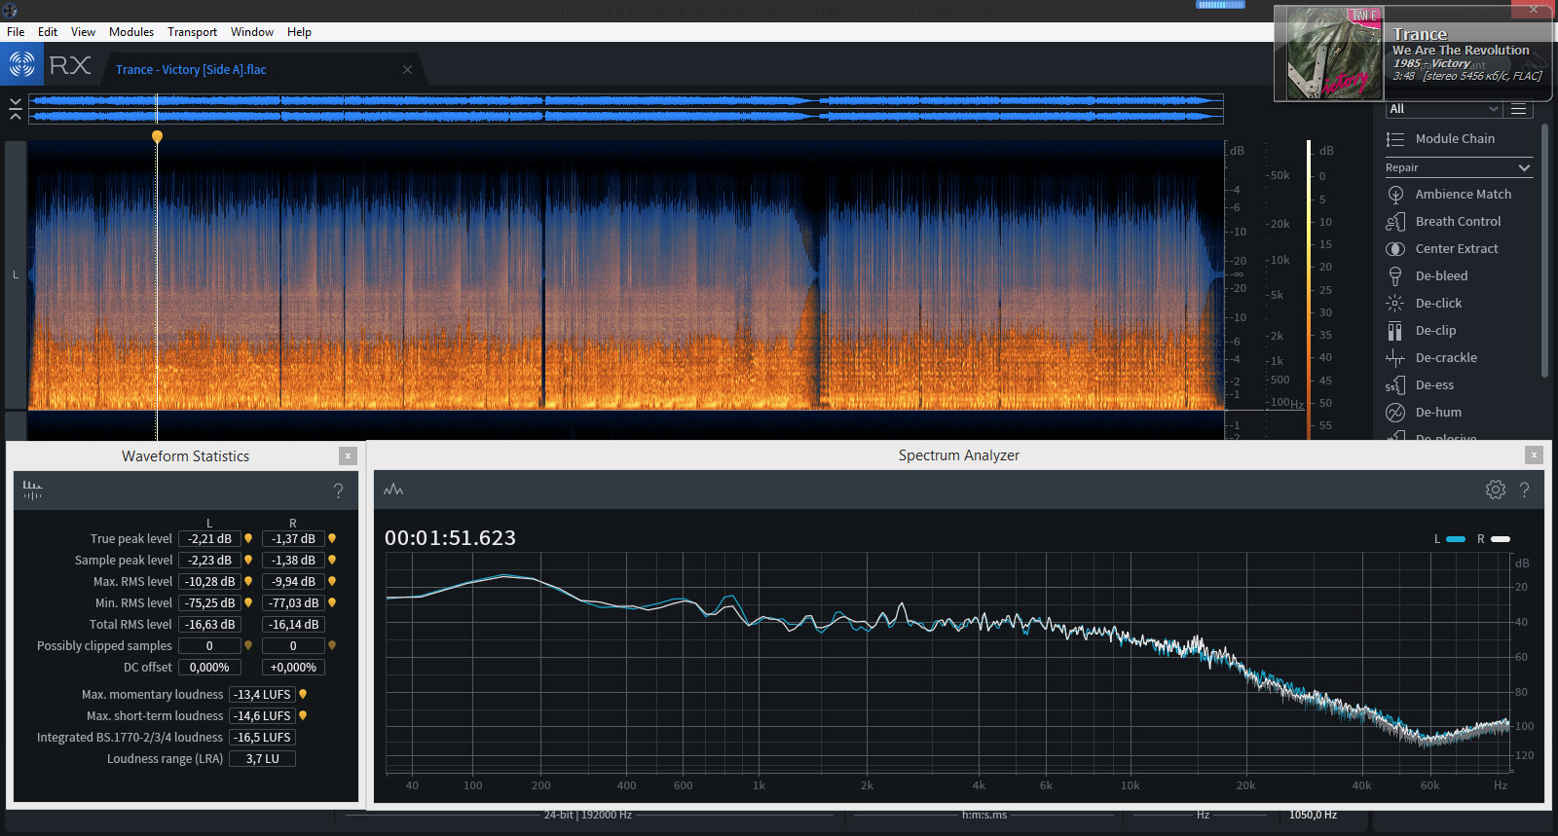This screenshot has width=1558, height=836.
Task: Open the Modules menu
Action: pyautogui.click(x=131, y=32)
